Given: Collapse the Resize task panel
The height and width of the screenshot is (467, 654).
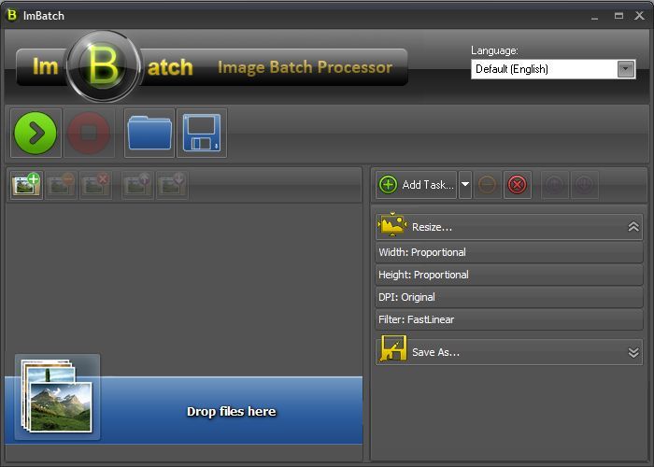Looking at the screenshot, I should coord(633,227).
